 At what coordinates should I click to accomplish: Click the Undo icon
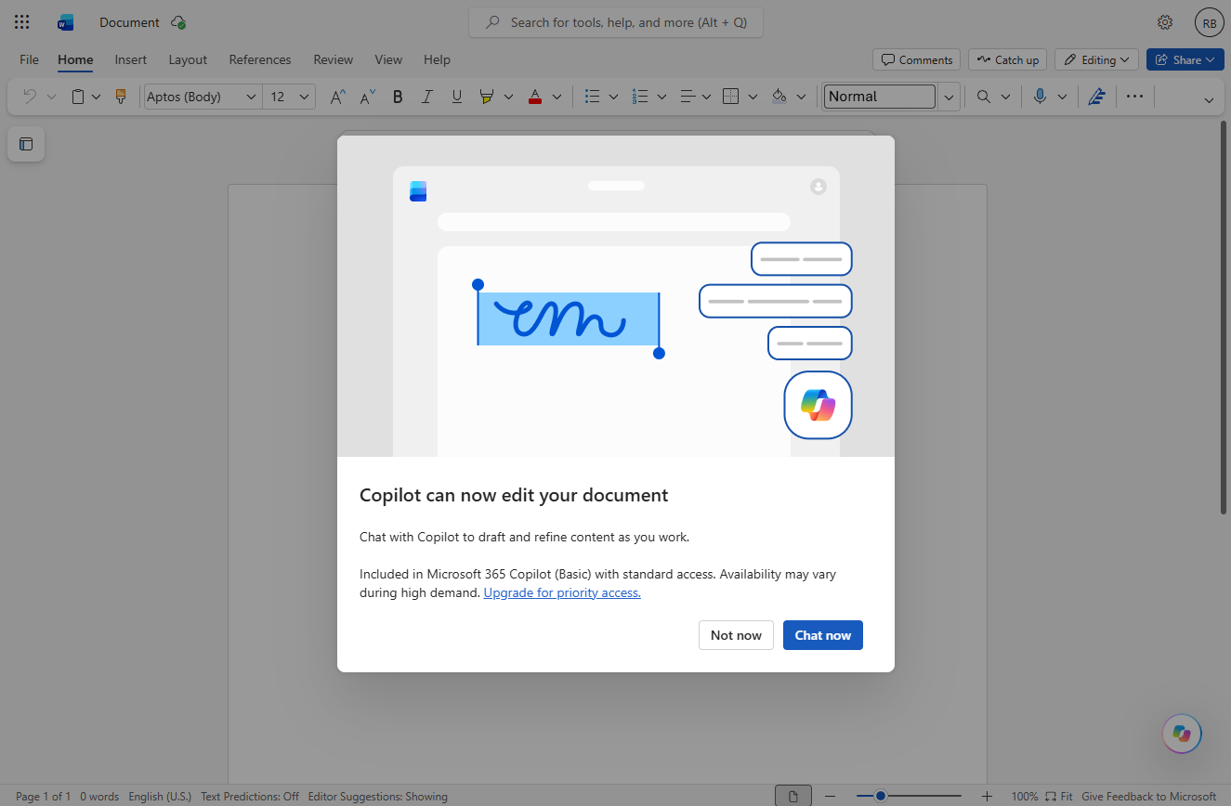(30, 97)
